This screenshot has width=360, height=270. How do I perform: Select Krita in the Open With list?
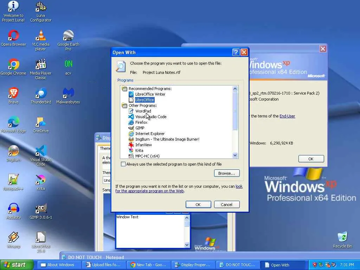(139, 150)
